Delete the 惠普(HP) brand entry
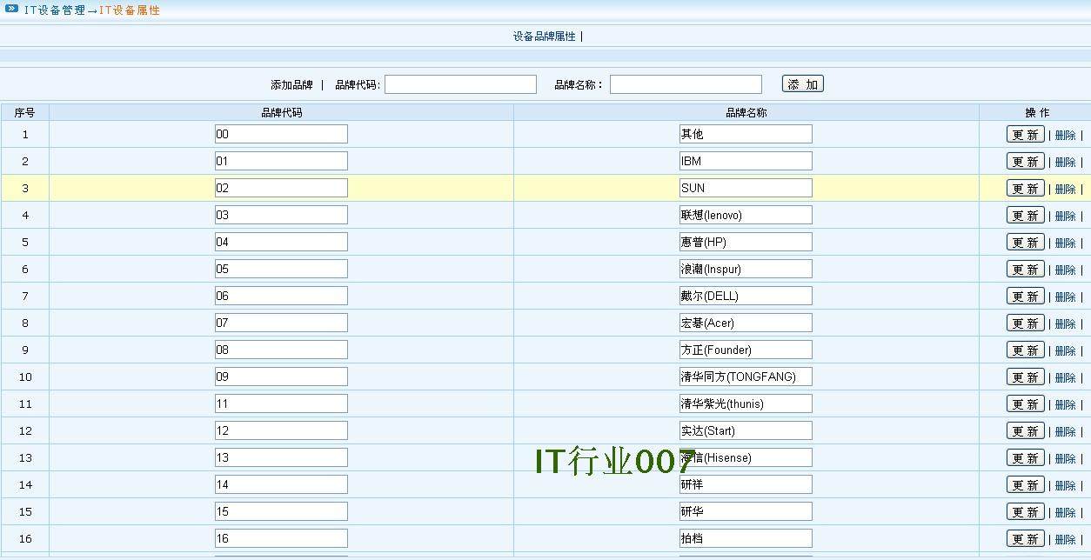The image size is (1091, 560). [x=1065, y=243]
